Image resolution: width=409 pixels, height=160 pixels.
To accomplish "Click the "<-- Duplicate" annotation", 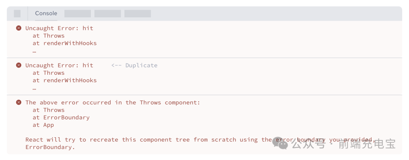I will click(x=134, y=65).
